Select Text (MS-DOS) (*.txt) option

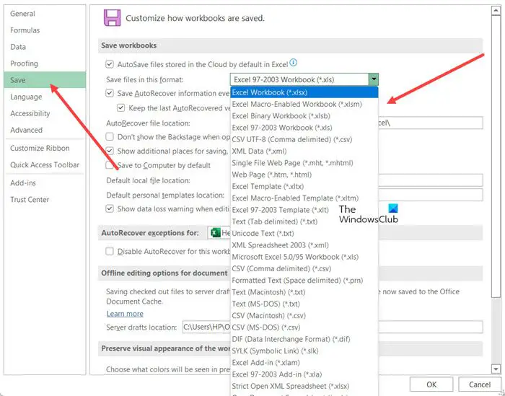point(304,304)
